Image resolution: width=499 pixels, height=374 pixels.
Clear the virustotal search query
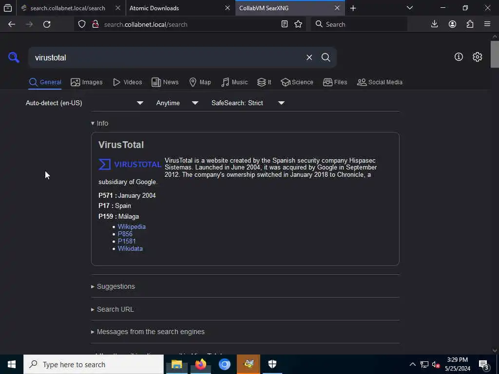coord(309,57)
